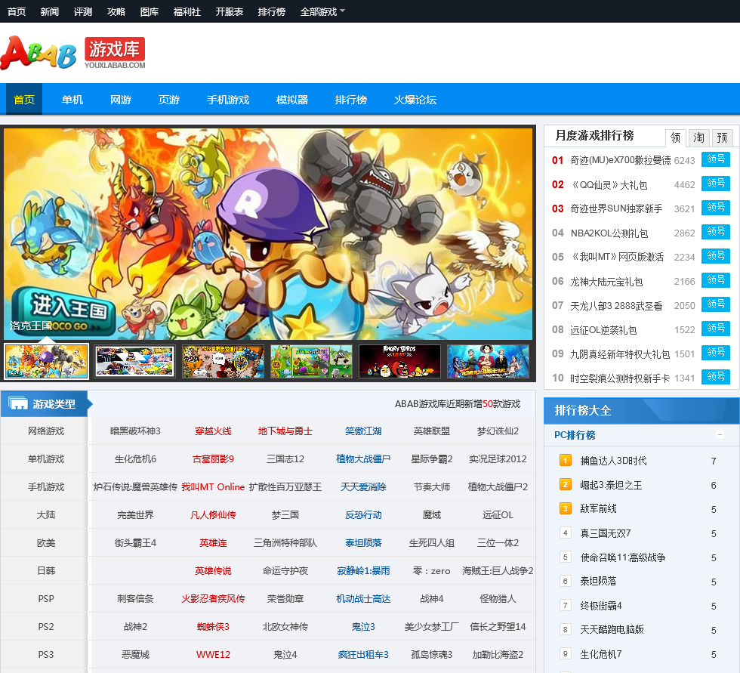Open the 我叫MT Online game link
Screen dimensions: 740x673
(213, 486)
